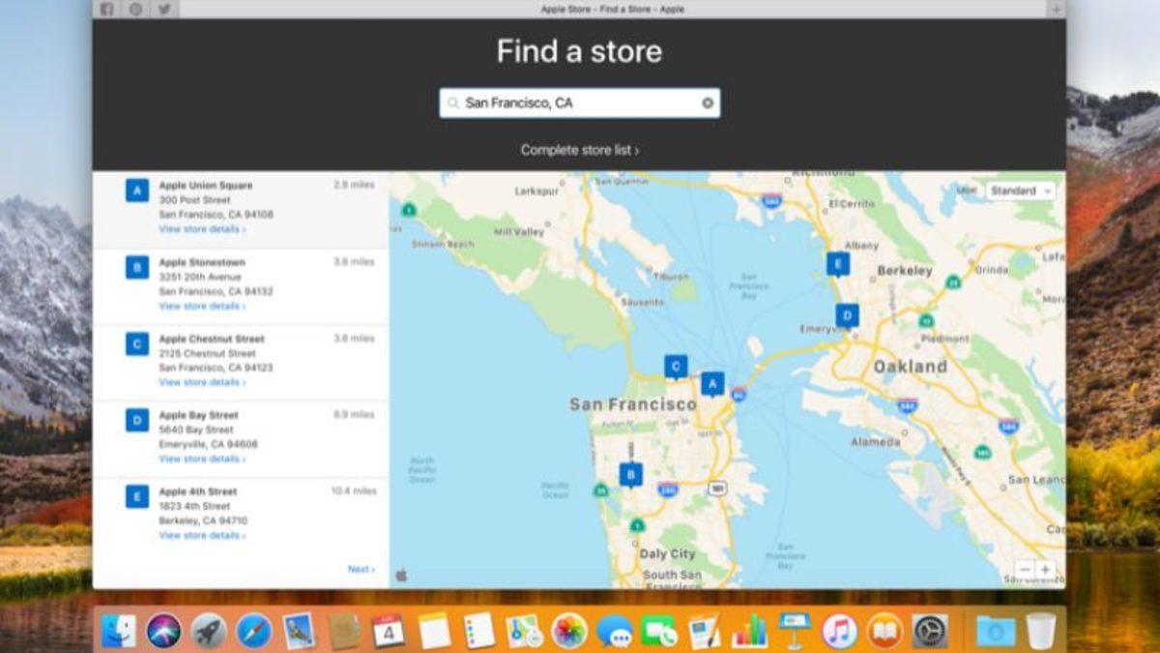
Task: Open the Standard map style dropdown
Action: coord(1016,191)
